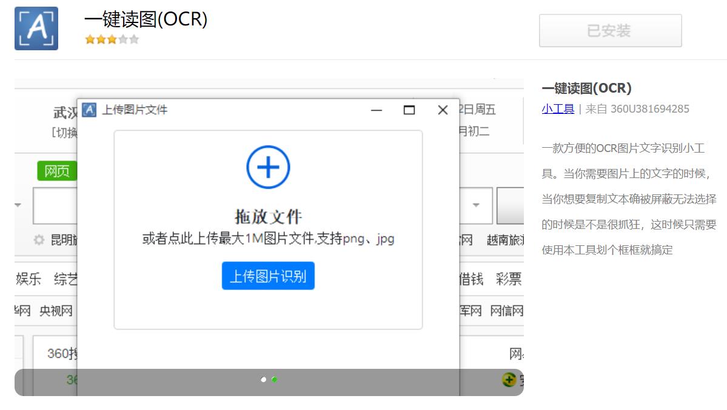Switch to the 网页 tab
The image size is (727, 410).
pos(58,171)
